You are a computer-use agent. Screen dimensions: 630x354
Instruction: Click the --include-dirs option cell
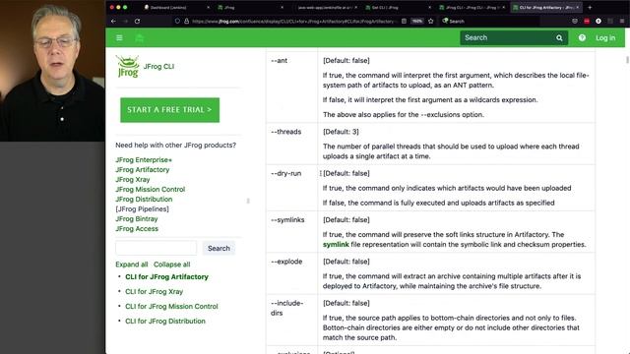(x=291, y=321)
